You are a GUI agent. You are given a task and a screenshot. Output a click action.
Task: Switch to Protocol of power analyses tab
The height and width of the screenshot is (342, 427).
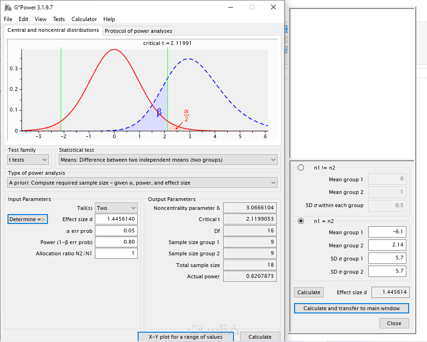point(138,31)
